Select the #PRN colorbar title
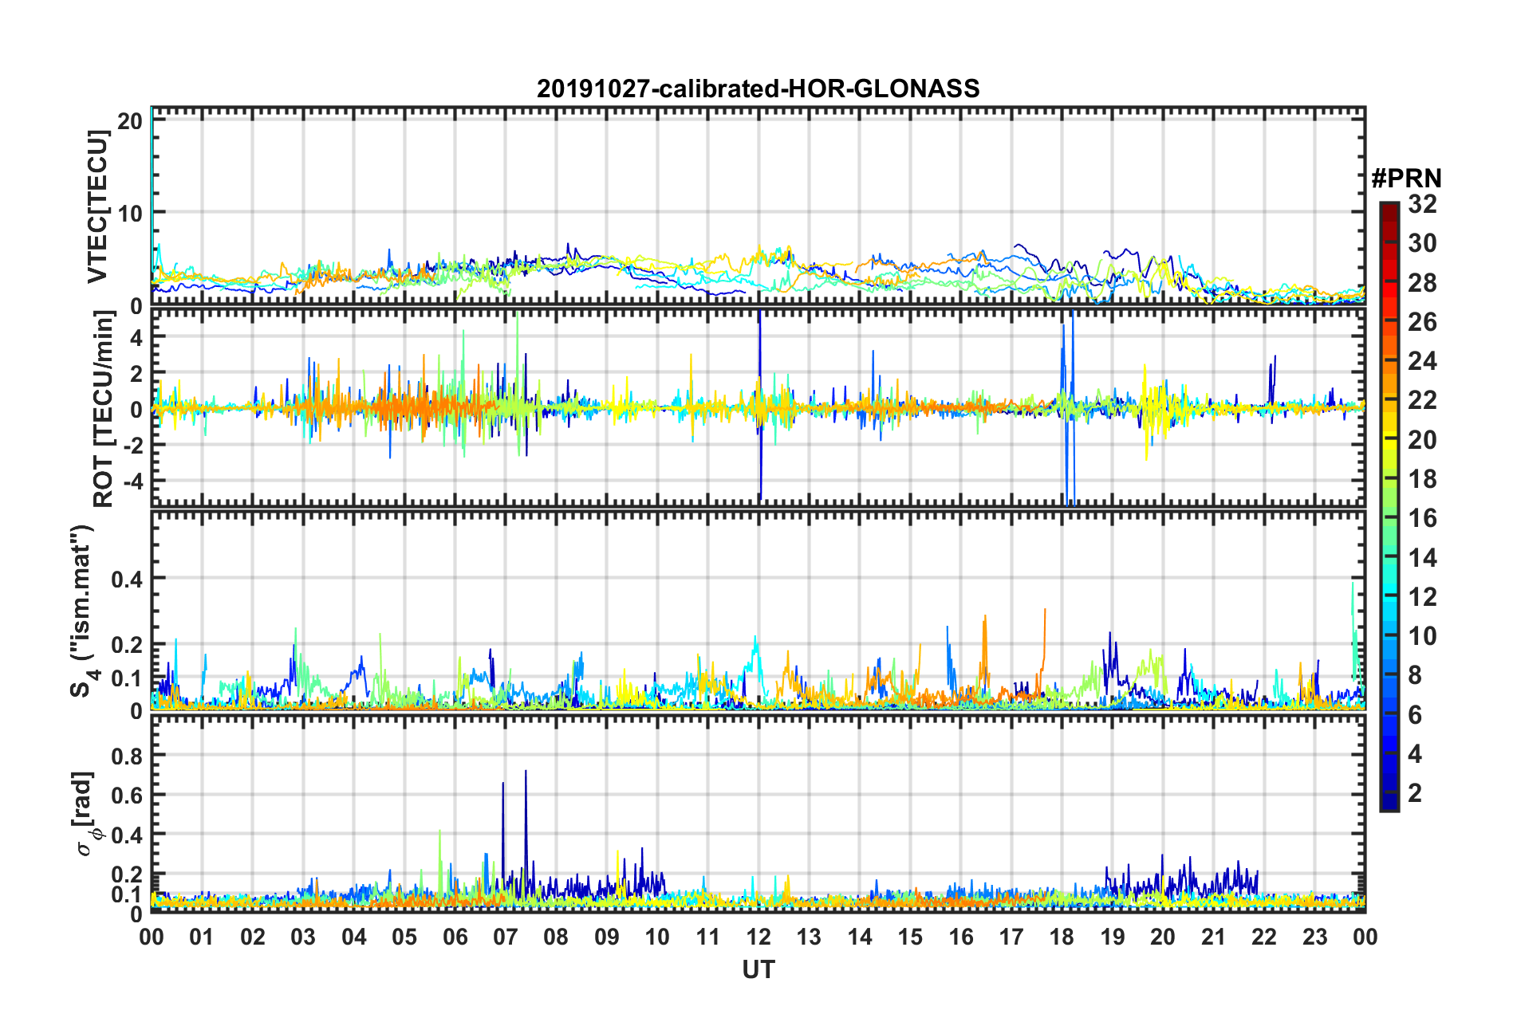1517x1014 pixels. coord(1406,178)
